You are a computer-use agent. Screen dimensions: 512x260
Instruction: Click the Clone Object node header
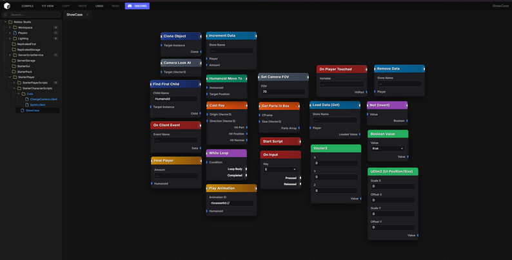[181, 36]
